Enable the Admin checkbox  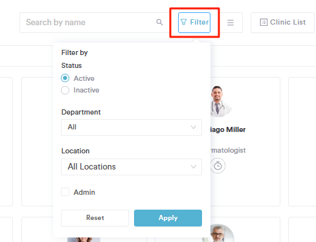click(x=65, y=192)
